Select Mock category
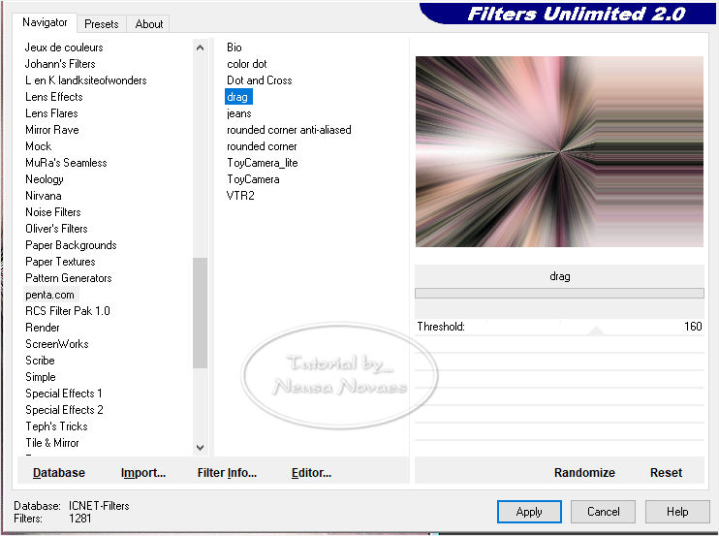This screenshot has height=536, width=719. coord(39,146)
